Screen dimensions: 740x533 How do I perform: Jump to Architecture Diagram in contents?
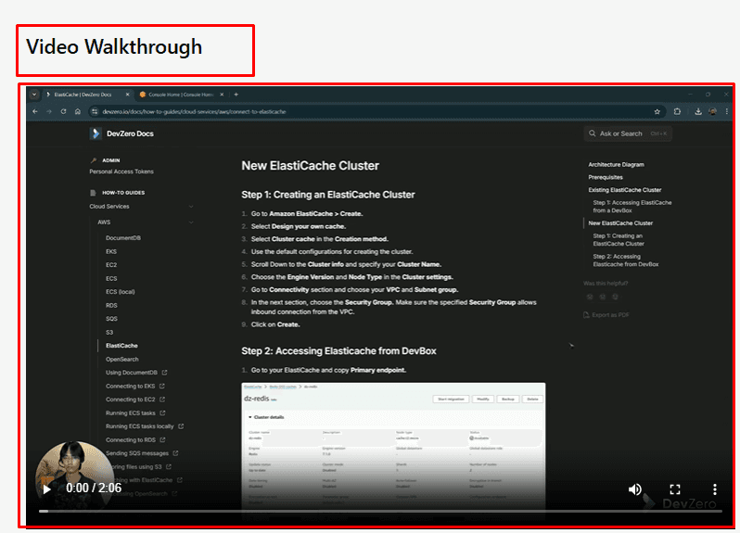point(616,165)
